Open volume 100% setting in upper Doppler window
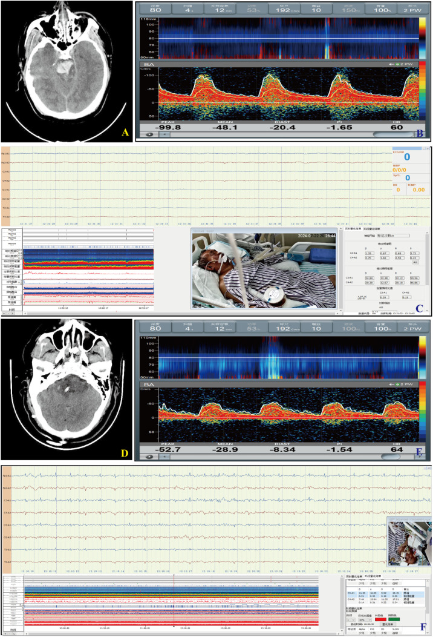Screen dimensions: 433x637 pos(380,9)
